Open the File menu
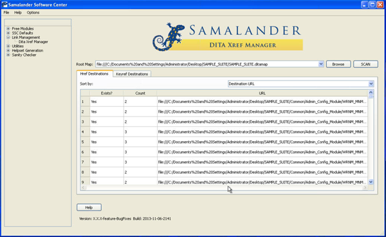 tap(6, 13)
